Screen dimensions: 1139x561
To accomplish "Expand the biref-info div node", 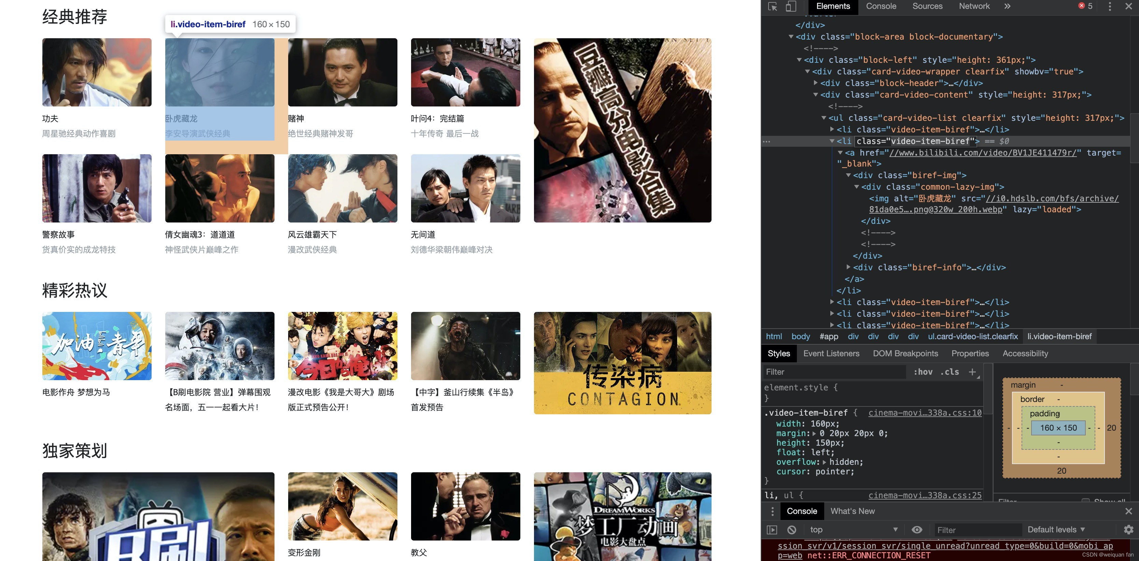I will 848,267.
